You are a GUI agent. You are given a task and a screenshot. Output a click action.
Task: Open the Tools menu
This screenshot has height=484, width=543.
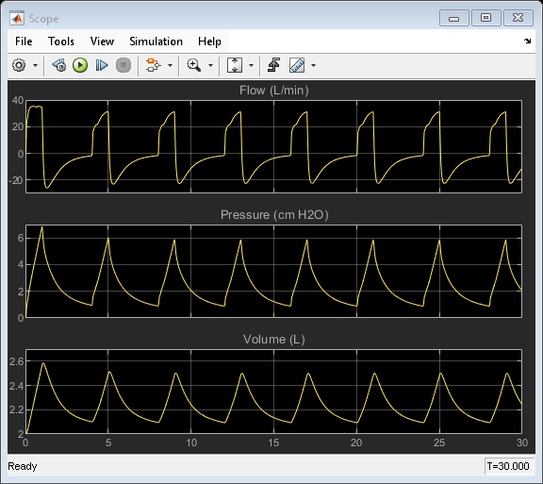[61, 42]
